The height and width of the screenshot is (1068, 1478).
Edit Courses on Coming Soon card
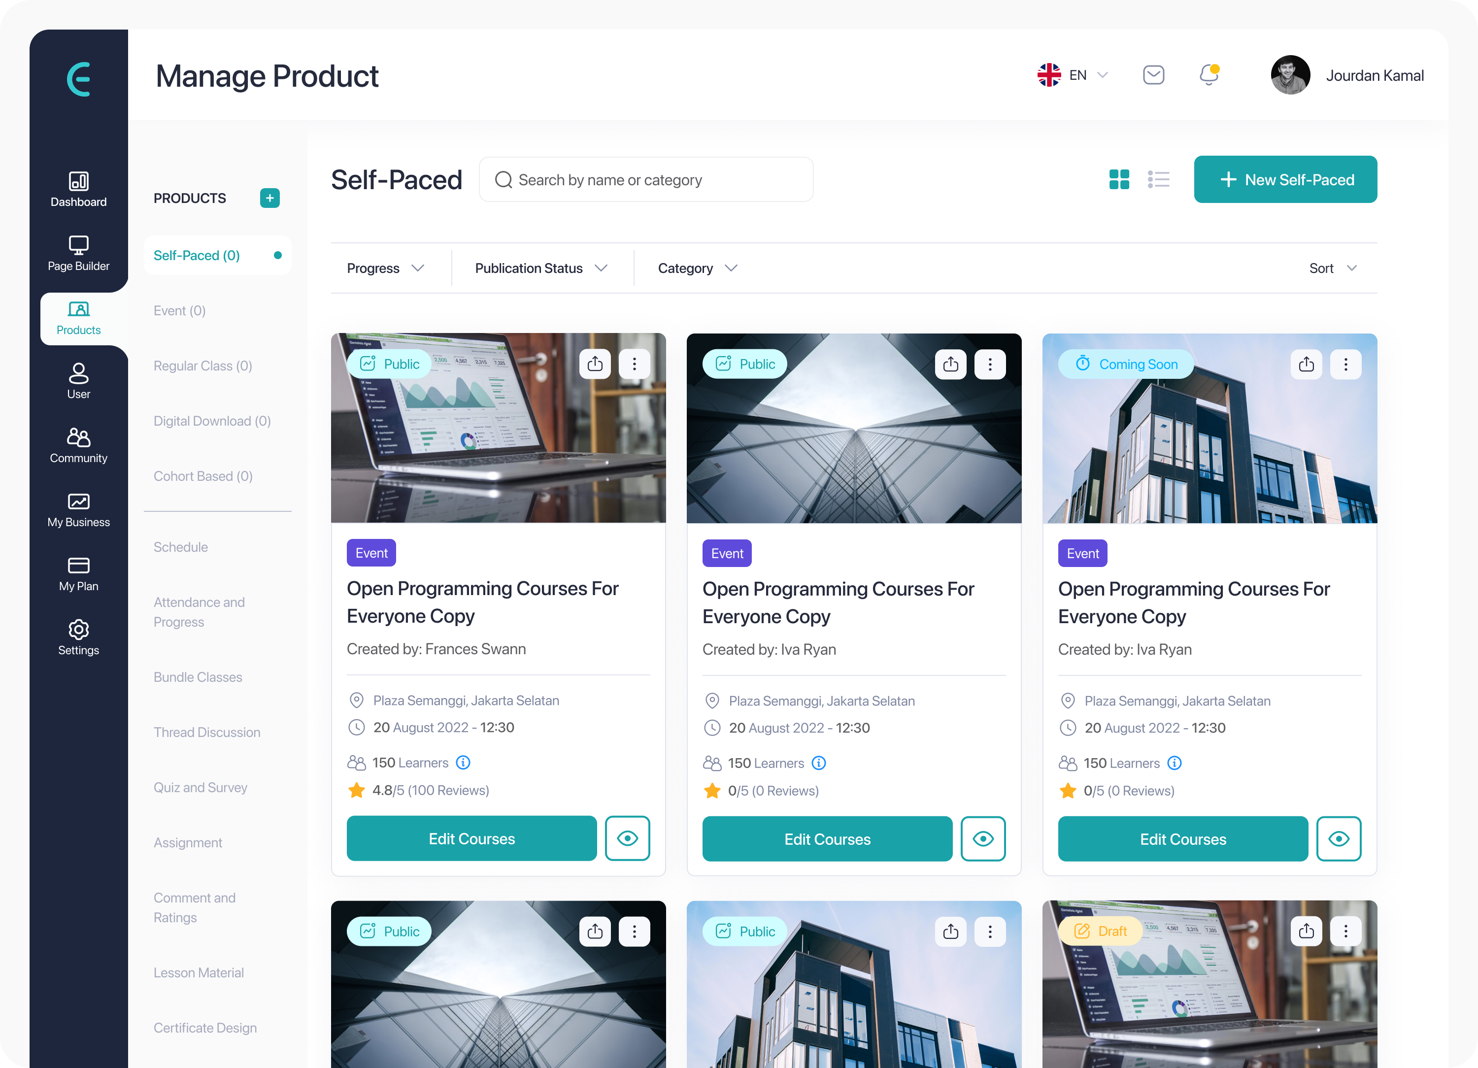(x=1183, y=838)
